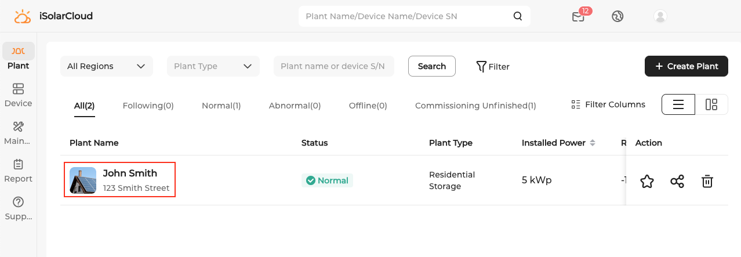Image resolution: width=741 pixels, height=257 pixels.
Task: Switch to card grid view
Action: pyautogui.click(x=711, y=104)
